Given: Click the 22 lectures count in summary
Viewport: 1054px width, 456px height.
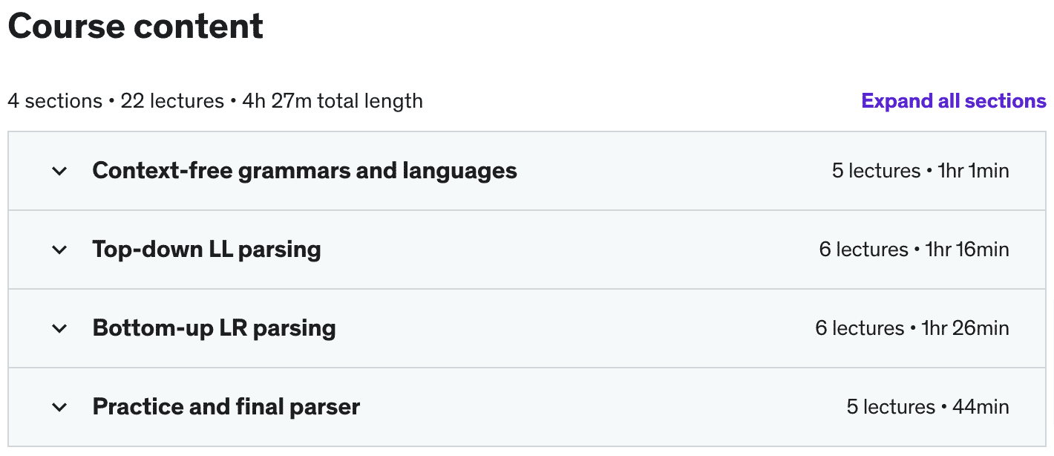Looking at the screenshot, I should (x=172, y=101).
